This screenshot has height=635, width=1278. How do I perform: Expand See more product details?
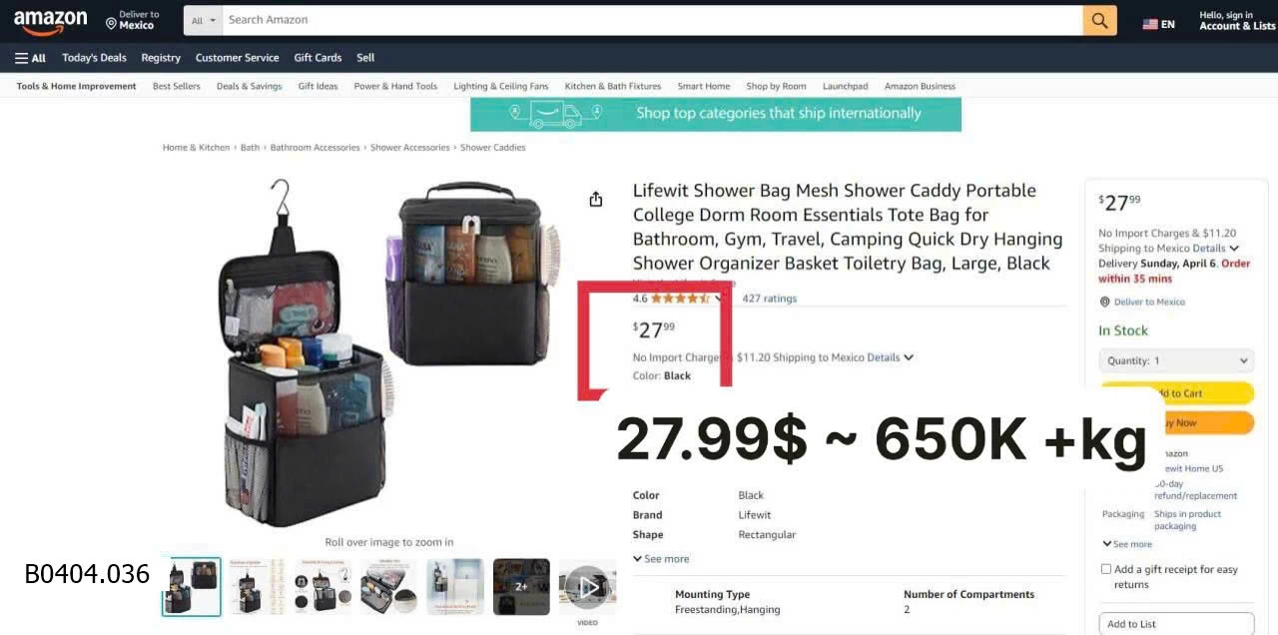[x=661, y=559]
